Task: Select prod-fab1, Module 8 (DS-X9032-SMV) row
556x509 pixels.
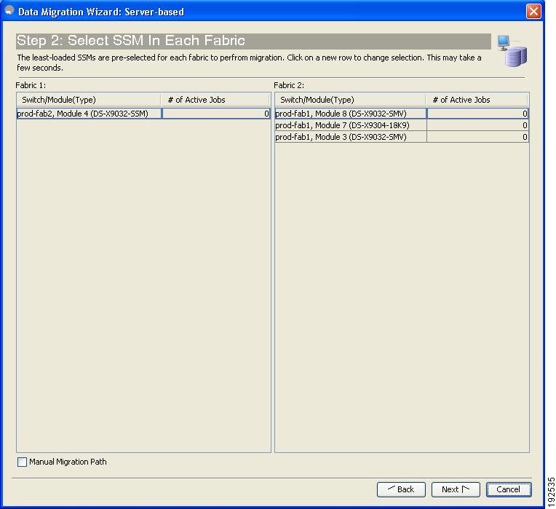Action: (x=402, y=114)
